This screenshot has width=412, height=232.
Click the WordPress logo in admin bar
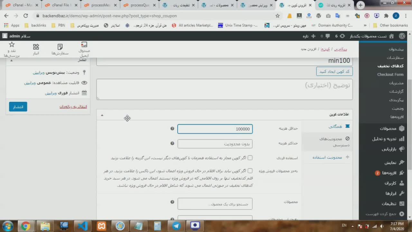[402, 36]
